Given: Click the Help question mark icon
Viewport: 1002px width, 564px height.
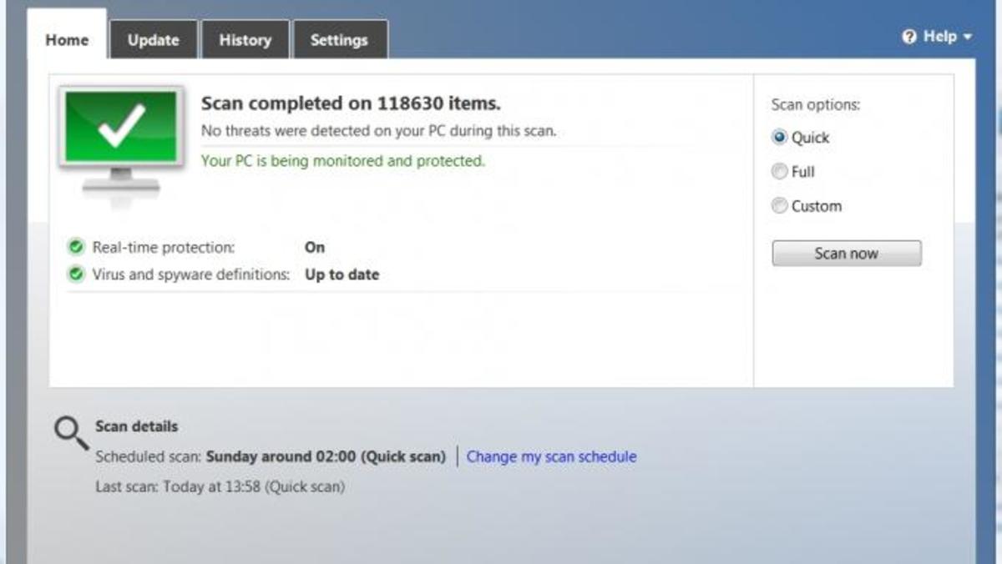Looking at the screenshot, I should [x=909, y=37].
